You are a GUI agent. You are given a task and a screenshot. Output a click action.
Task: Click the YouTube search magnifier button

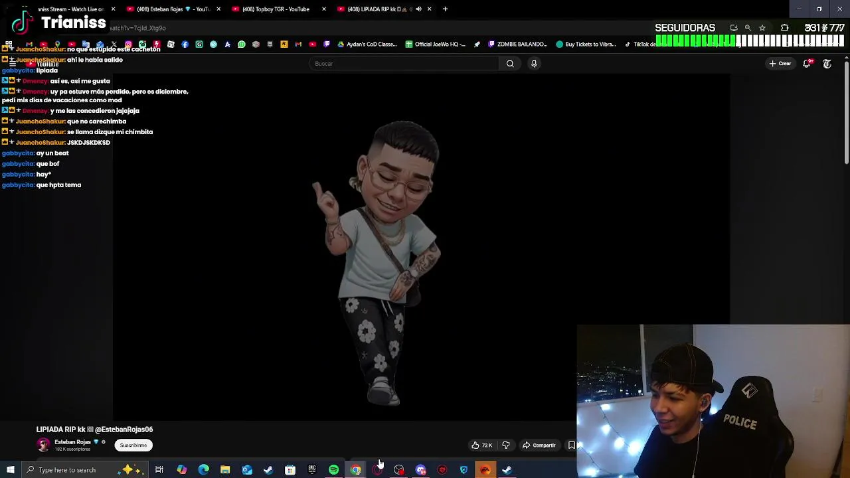510,64
